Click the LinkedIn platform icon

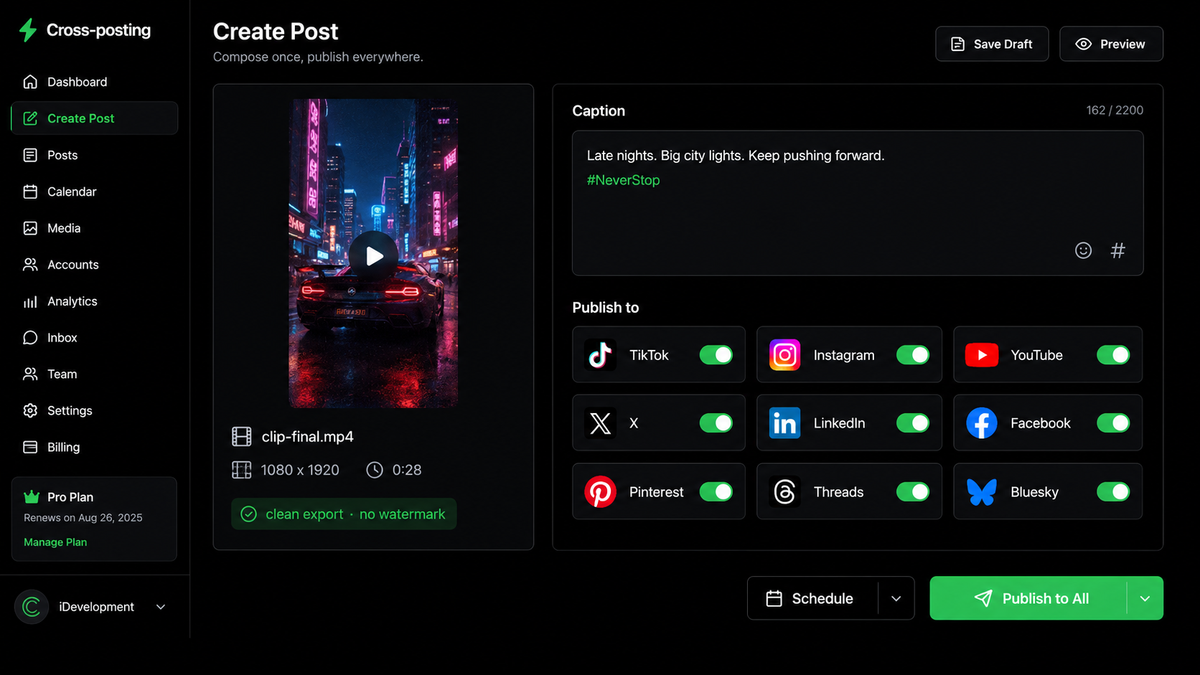click(784, 423)
